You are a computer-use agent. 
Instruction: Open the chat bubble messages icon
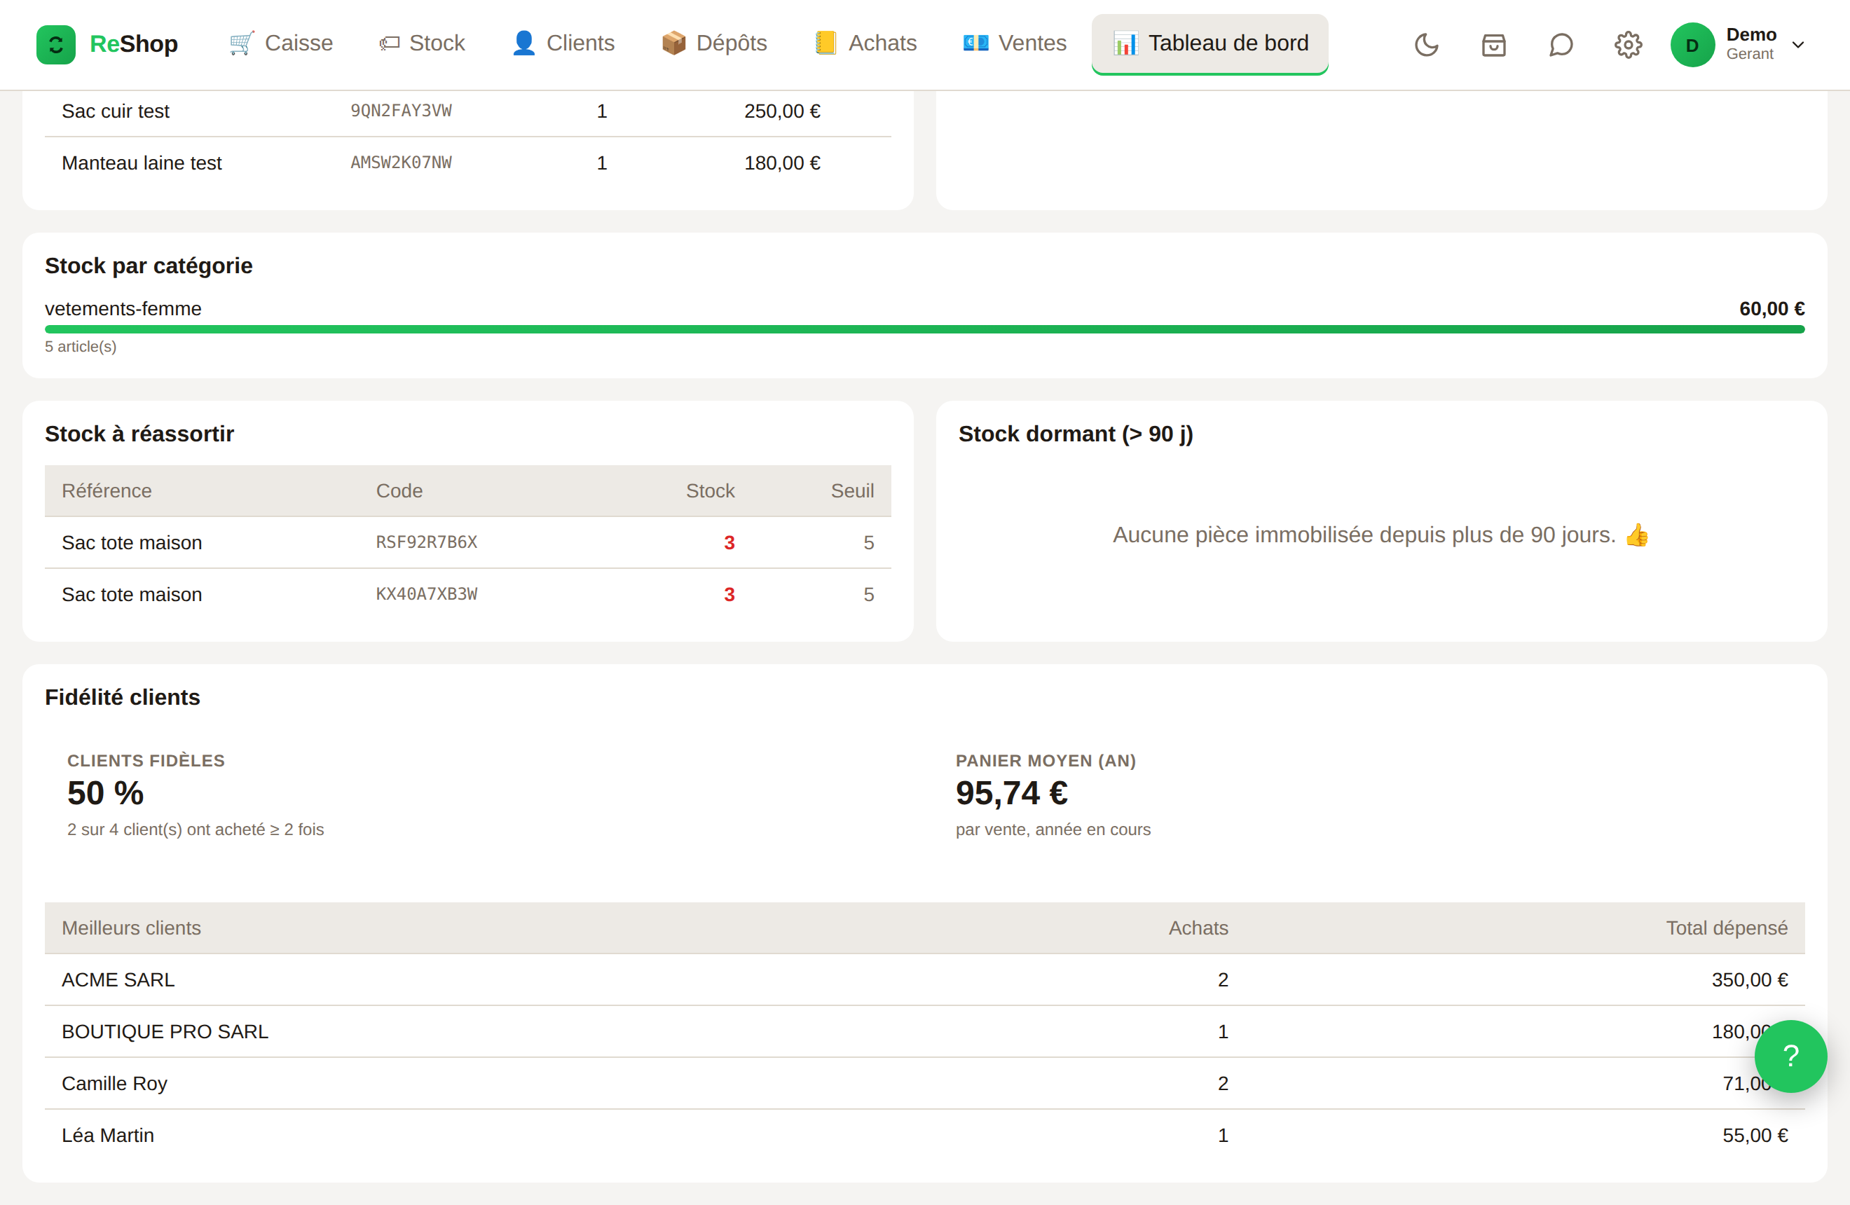pos(1560,44)
